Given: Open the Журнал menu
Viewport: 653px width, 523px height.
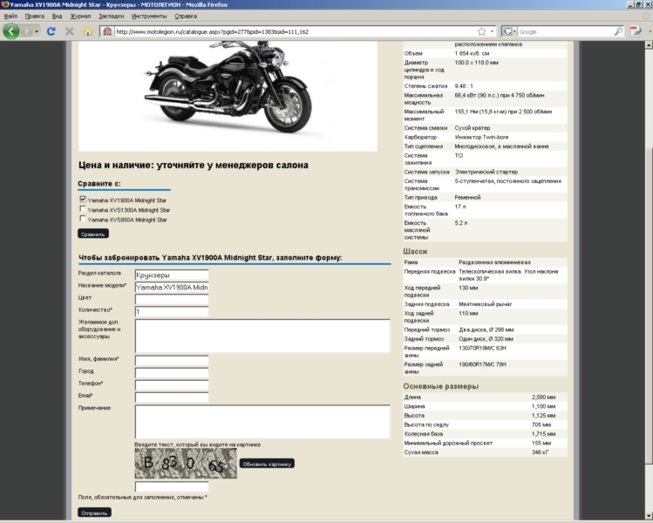Looking at the screenshot, I should (80, 17).
